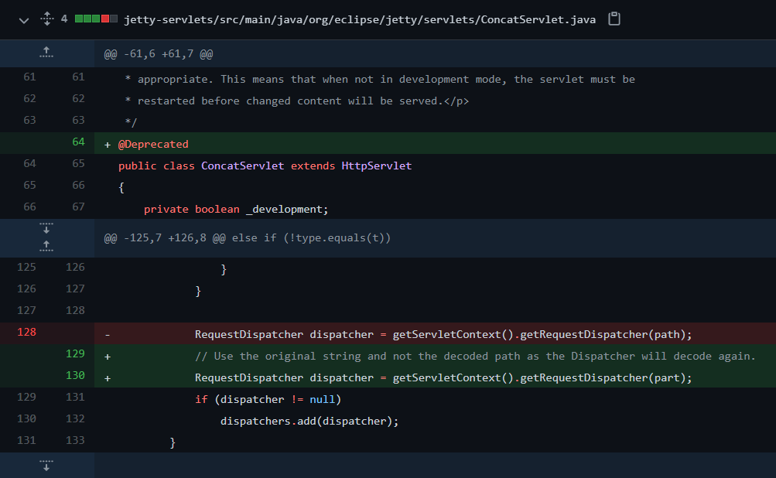Click the removed getRequestDispatcher(path) line
The width and height of the screenshot is (776, 478).
(443, 335)
